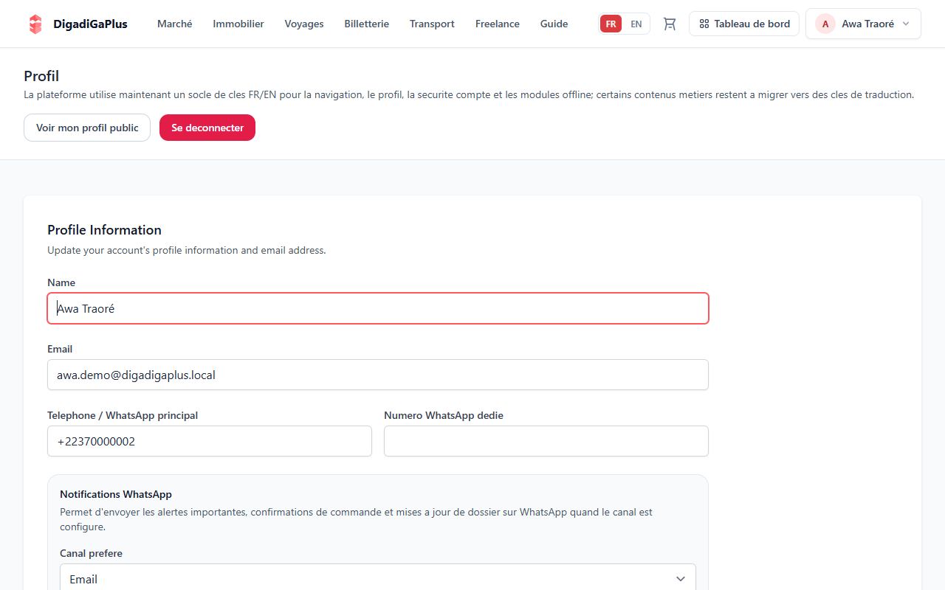Click the Profil page heading

coord(41,76)
